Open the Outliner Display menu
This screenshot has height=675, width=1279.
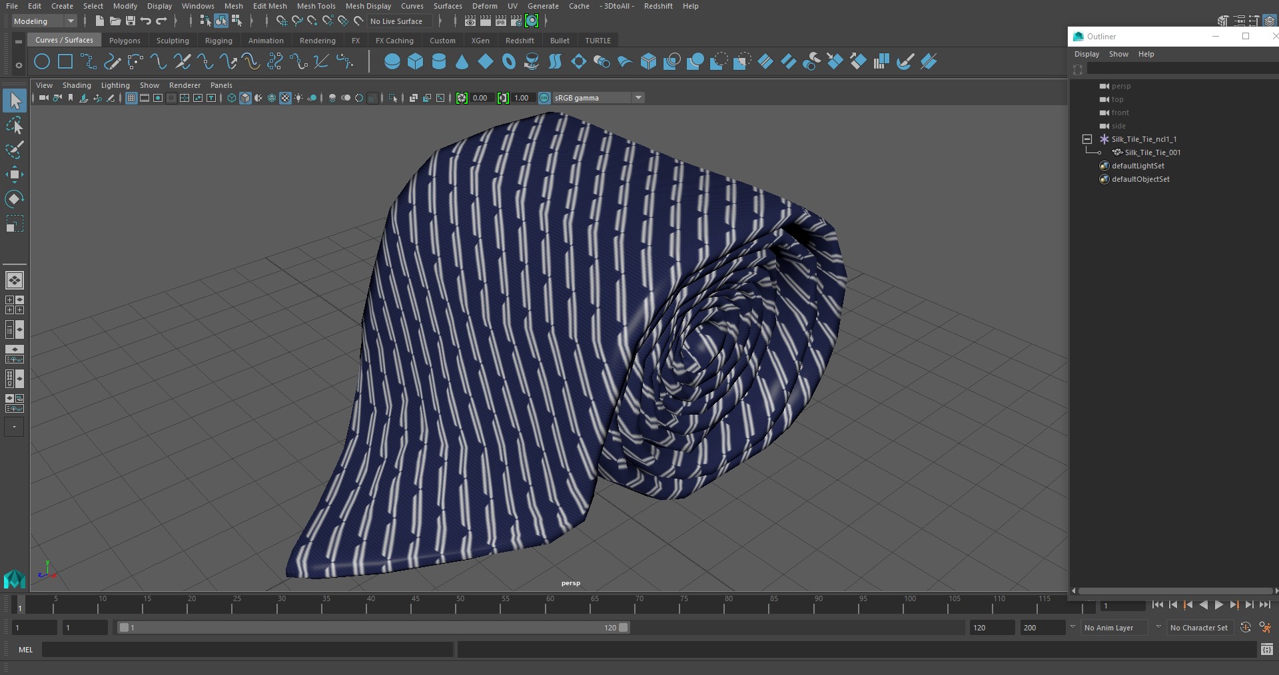(x=1086, y=54)
